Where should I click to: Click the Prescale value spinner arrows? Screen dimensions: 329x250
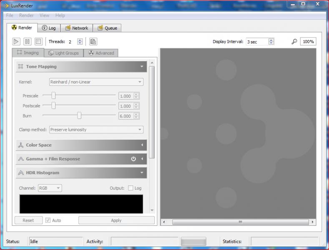click(x=136, y=96)
